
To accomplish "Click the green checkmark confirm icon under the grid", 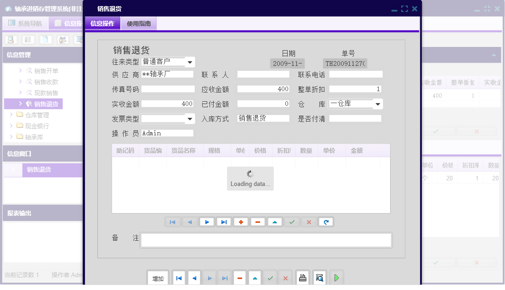I will 291,221.
